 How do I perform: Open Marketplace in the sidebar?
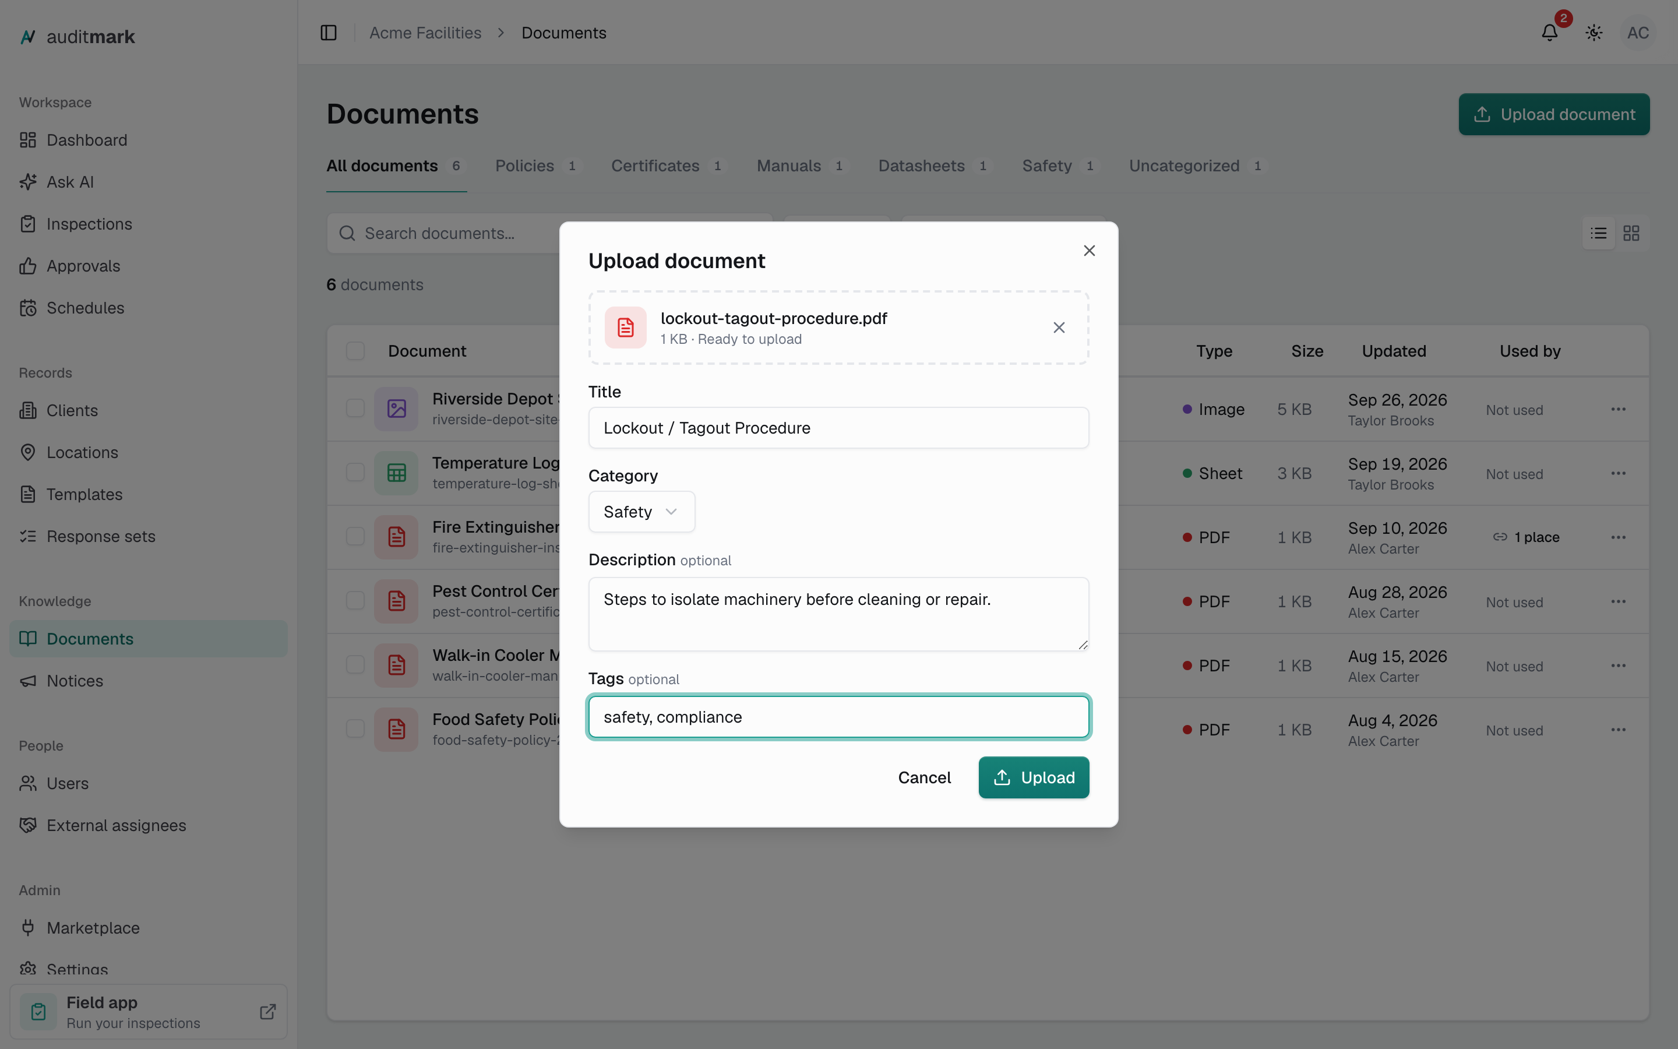149,928
